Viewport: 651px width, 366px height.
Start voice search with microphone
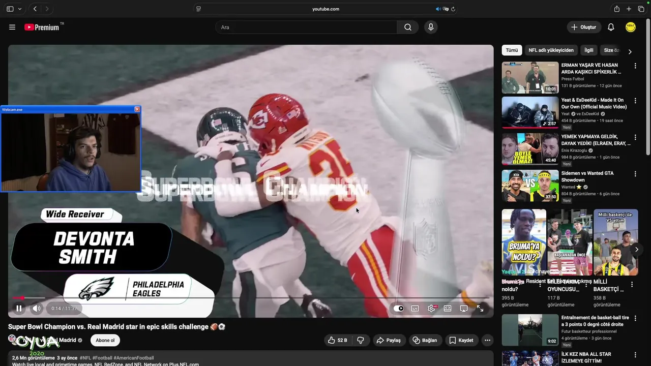coord(431,27)
